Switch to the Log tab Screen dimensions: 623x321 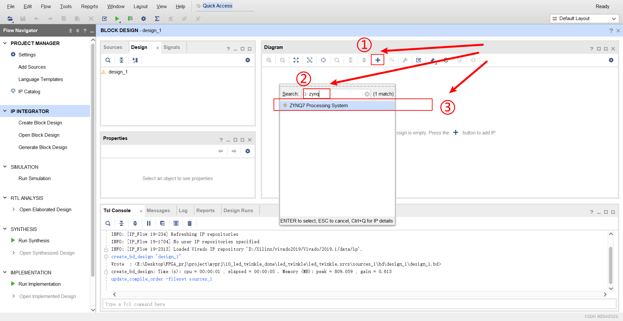tap(183, 211)
